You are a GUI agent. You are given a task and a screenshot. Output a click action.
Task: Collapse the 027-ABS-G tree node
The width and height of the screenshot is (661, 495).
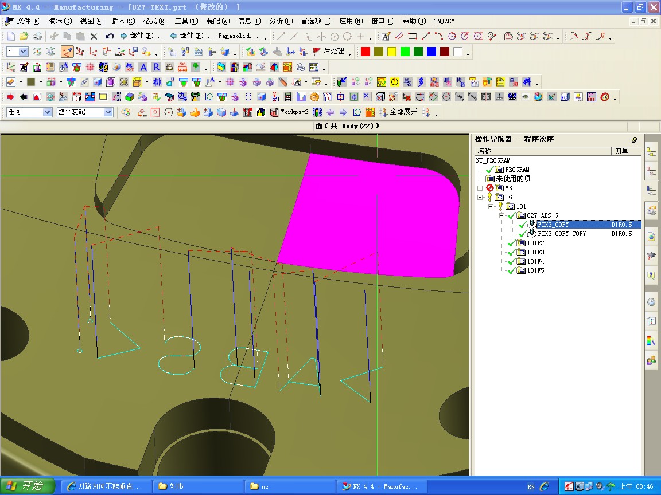(502, 215)
